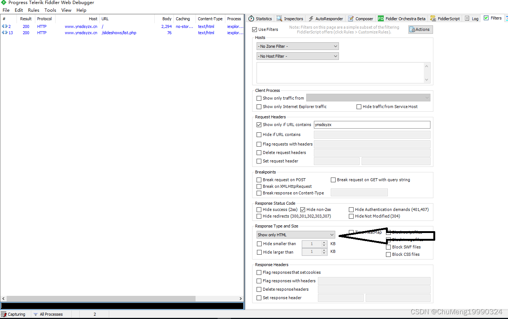The width and height of the screenshot is (508, 319).
Task: Uncheck Hide non-2xx checkbox
Action: coord(303,209)
